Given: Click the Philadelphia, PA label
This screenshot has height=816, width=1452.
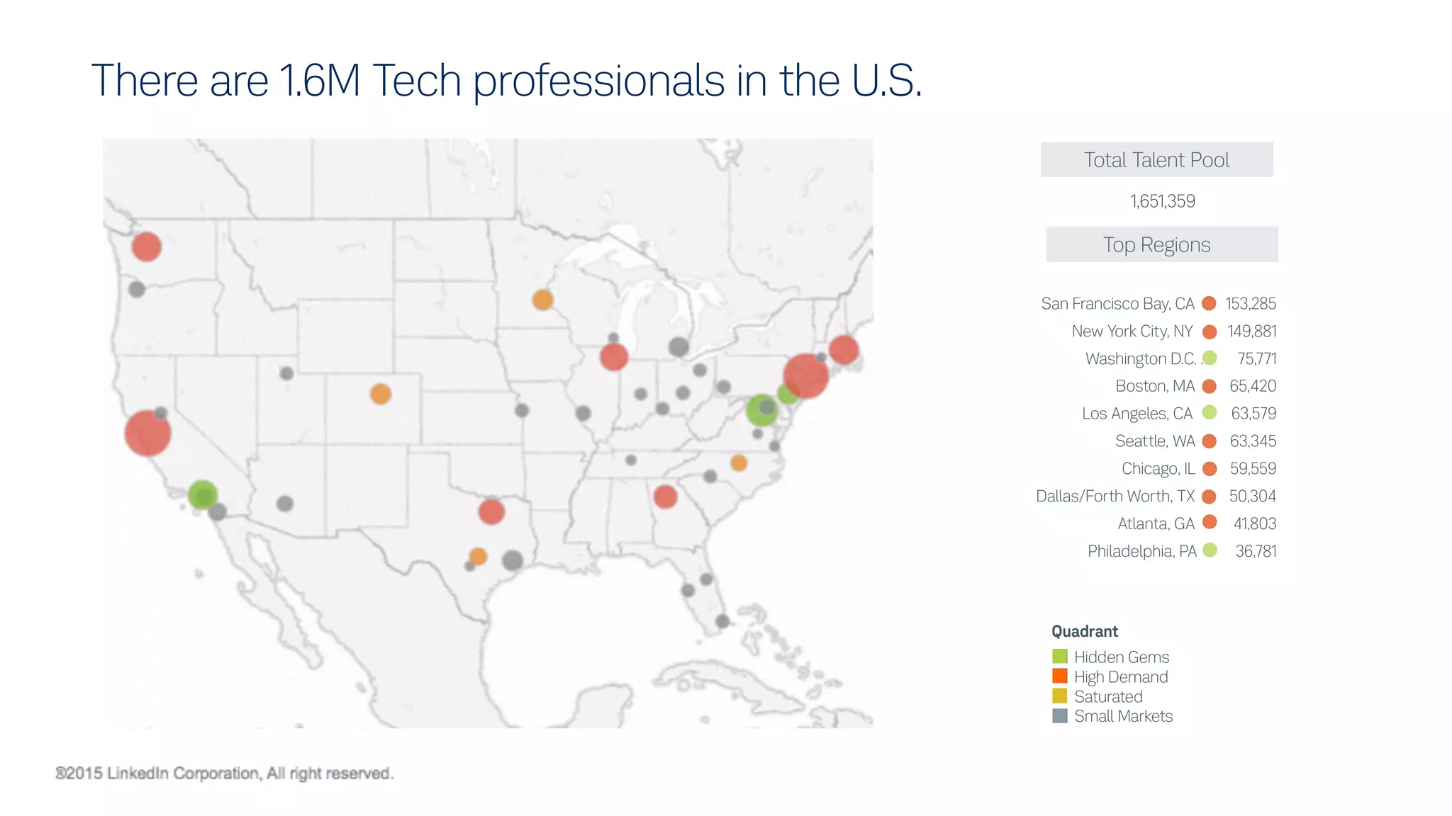Looking at the screenshot, I should tap(1142, 551).
